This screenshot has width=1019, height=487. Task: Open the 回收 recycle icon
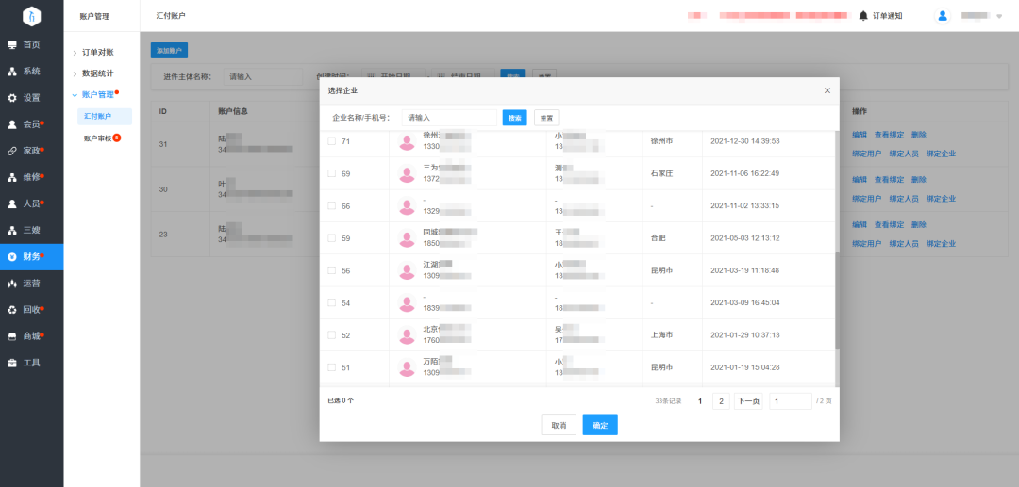click(12, 309)
